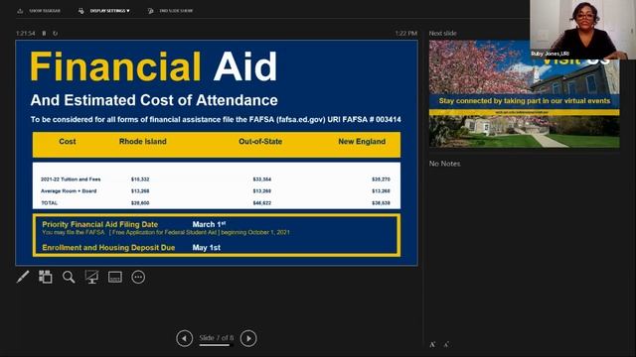
Task: Toggle black or unblack slide show
Action: (x=91, y=277)
